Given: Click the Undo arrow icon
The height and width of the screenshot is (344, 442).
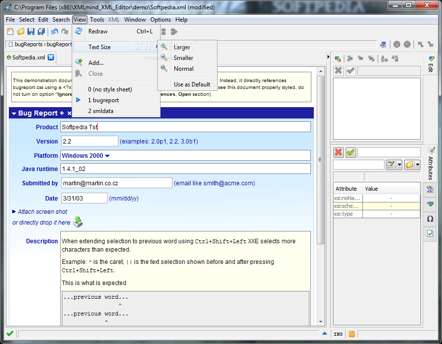Looking at the screenshot, I should click(x=55, y=31).
